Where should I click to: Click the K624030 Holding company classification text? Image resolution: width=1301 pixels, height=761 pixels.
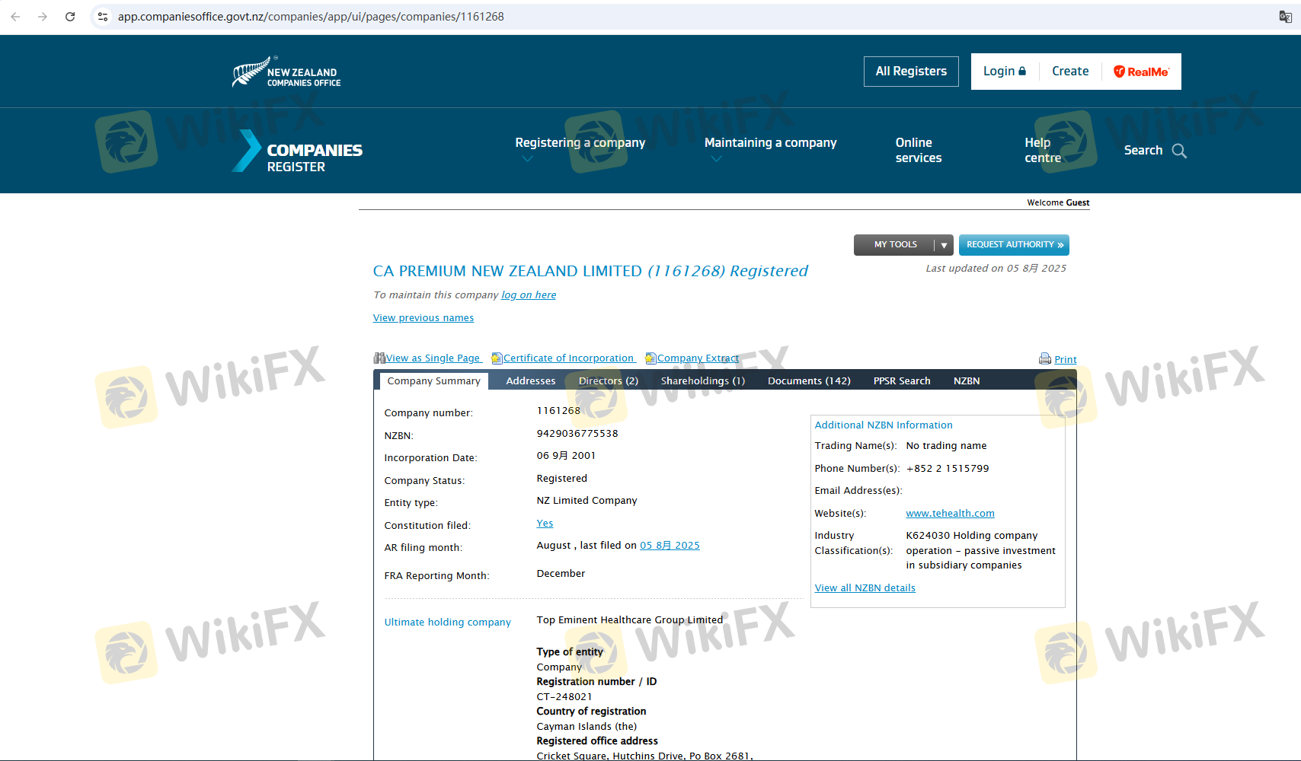coord(980,550)
